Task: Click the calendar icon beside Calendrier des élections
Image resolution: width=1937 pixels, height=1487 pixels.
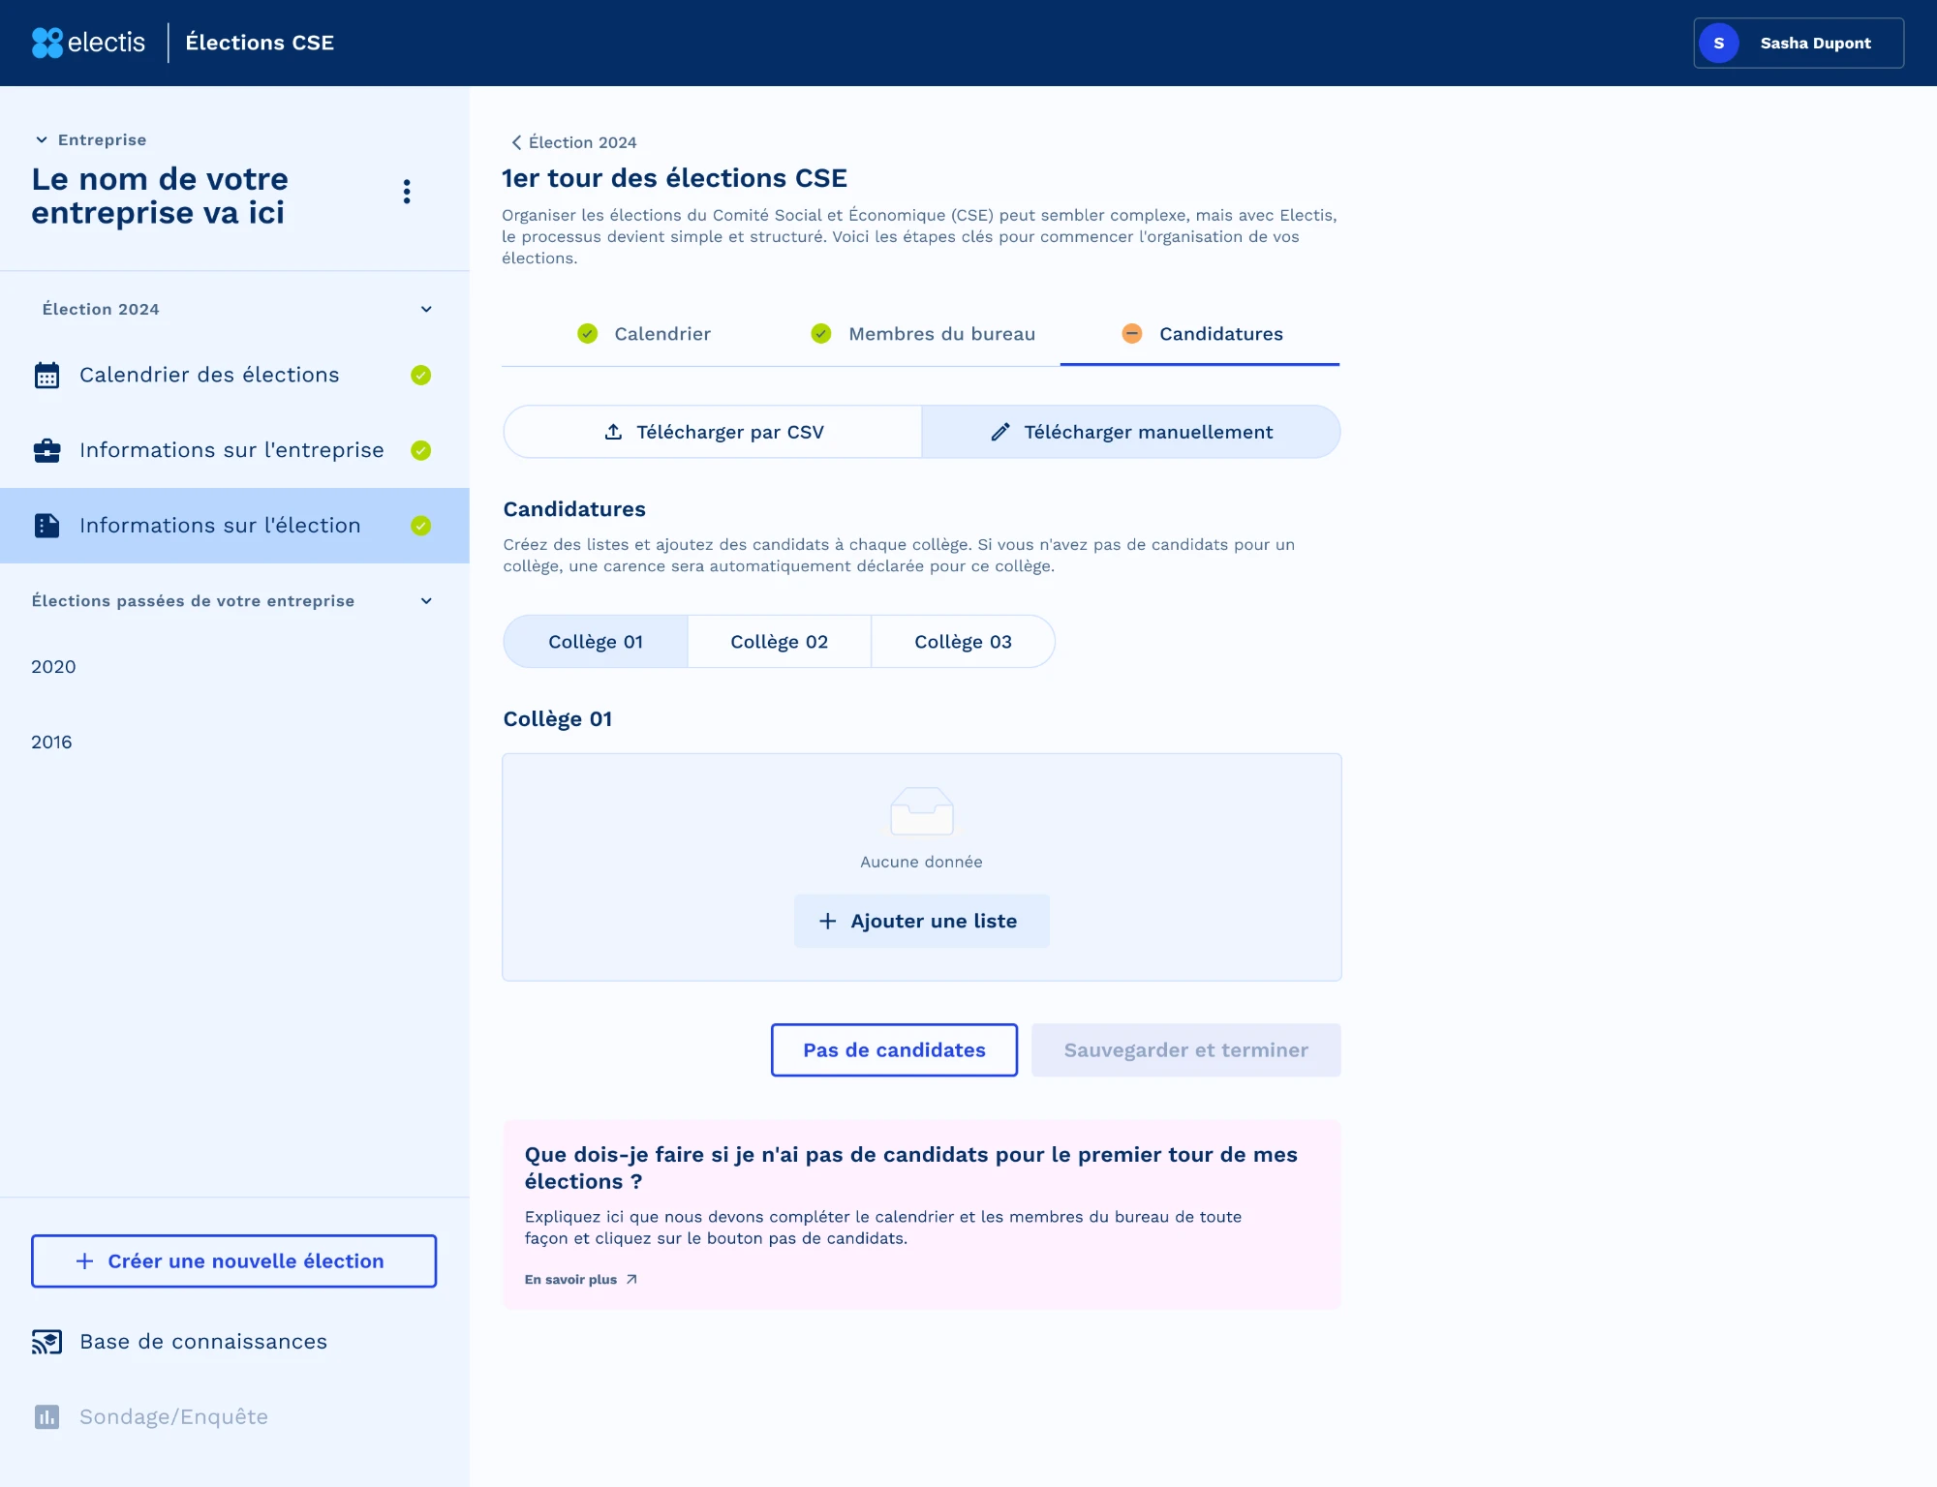Action: [46, 376]
